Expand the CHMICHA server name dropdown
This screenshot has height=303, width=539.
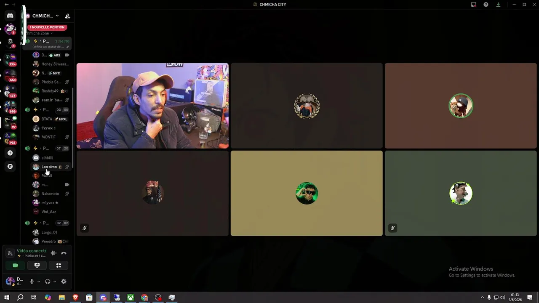tap(57, 16)
